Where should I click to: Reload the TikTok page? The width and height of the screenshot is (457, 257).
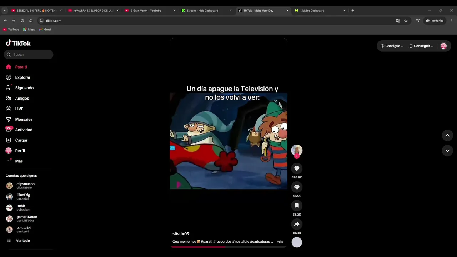[x=22, y=21]
